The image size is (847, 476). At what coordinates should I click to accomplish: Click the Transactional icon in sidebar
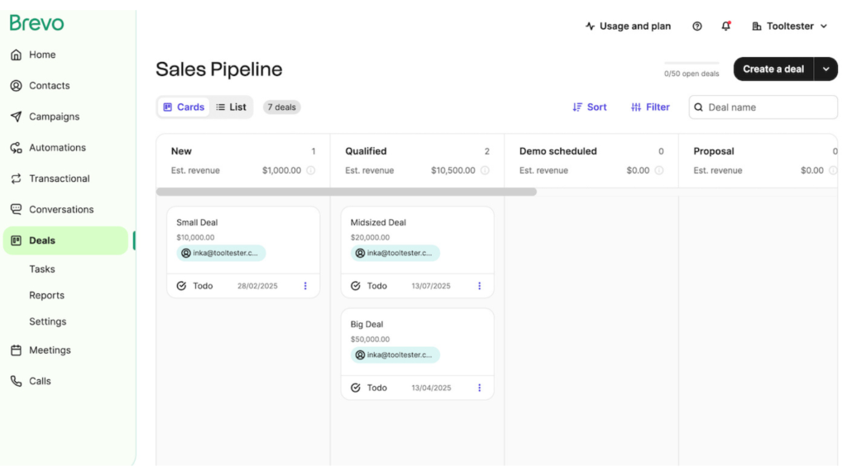17,178
